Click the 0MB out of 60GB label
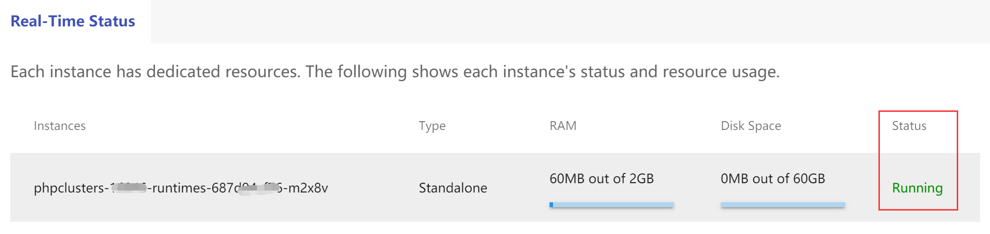Image resolution: width=990 pixels, height=234 pixels. click(x=773, y=179)
